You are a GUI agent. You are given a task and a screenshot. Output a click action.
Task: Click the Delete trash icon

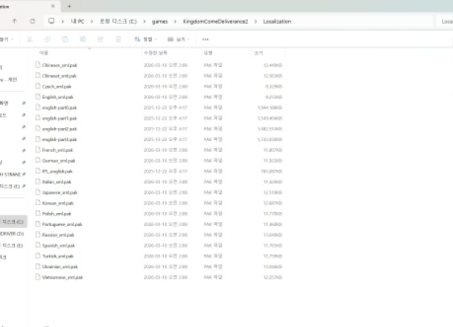(x=118, y=39)
